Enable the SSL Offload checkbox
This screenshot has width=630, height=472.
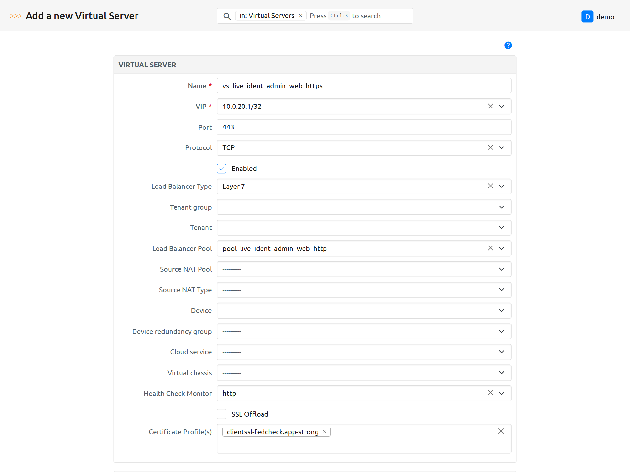click(x=221, y=414)
